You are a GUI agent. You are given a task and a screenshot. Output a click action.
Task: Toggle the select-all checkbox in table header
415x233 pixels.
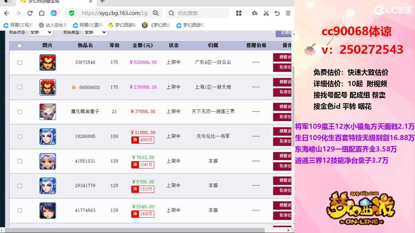(19, 46)
